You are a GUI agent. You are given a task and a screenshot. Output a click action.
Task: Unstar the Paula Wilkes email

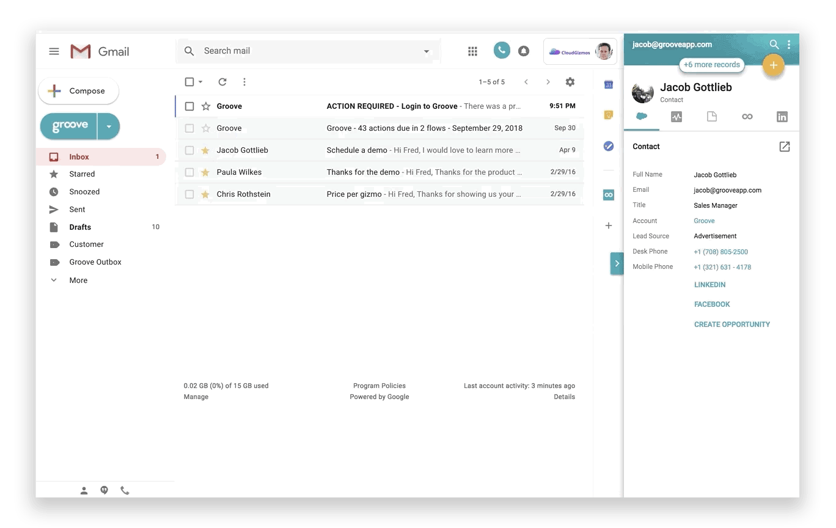tap(206, 172)
